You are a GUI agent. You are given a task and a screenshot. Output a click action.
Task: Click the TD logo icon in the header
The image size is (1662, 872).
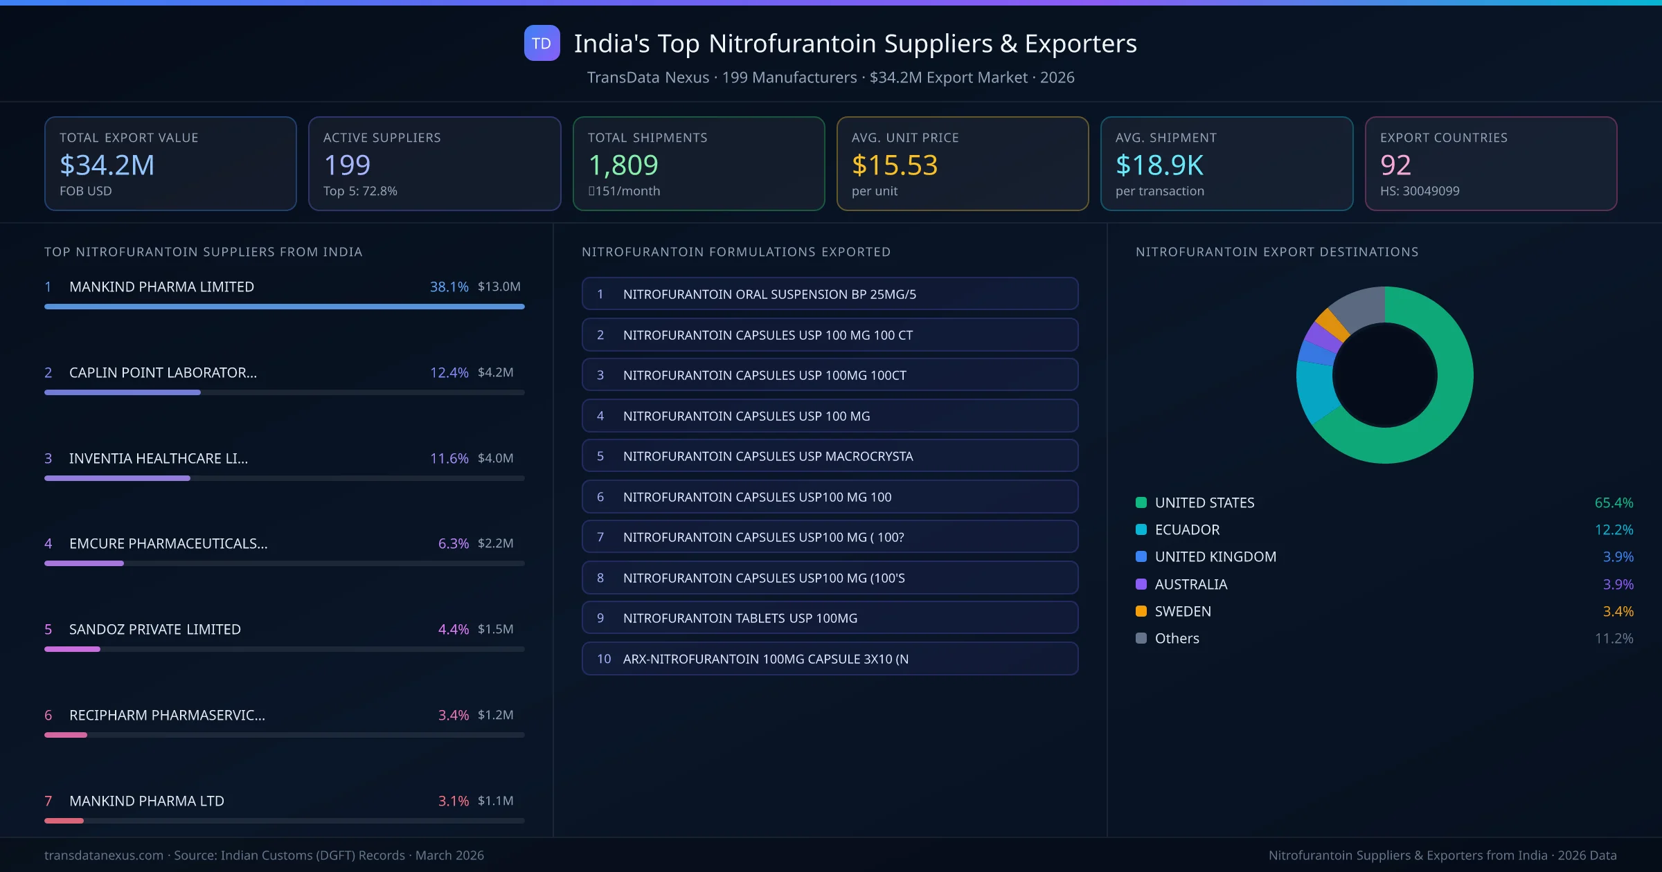(x=542, y=43)
